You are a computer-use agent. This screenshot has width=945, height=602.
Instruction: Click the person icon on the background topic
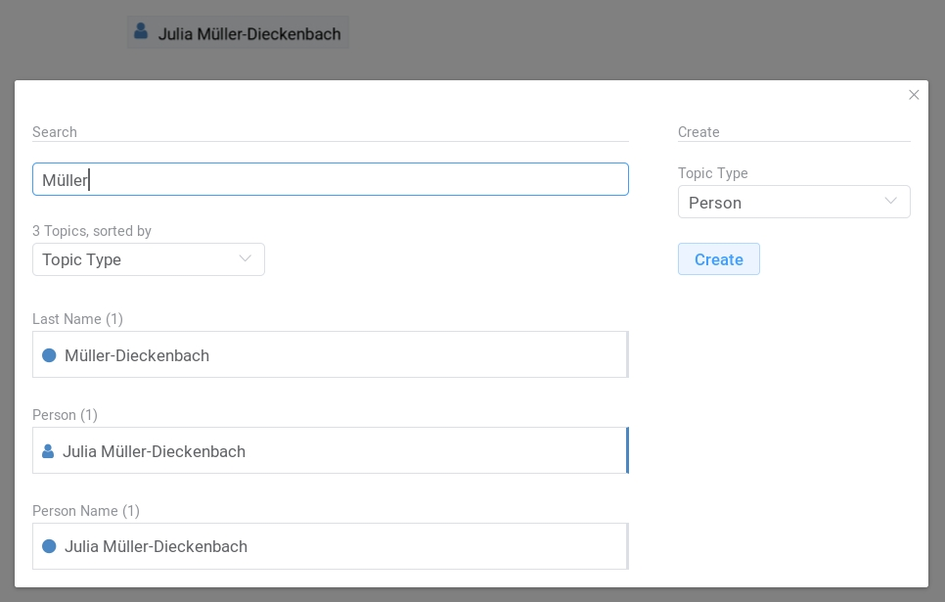[141, 32]
